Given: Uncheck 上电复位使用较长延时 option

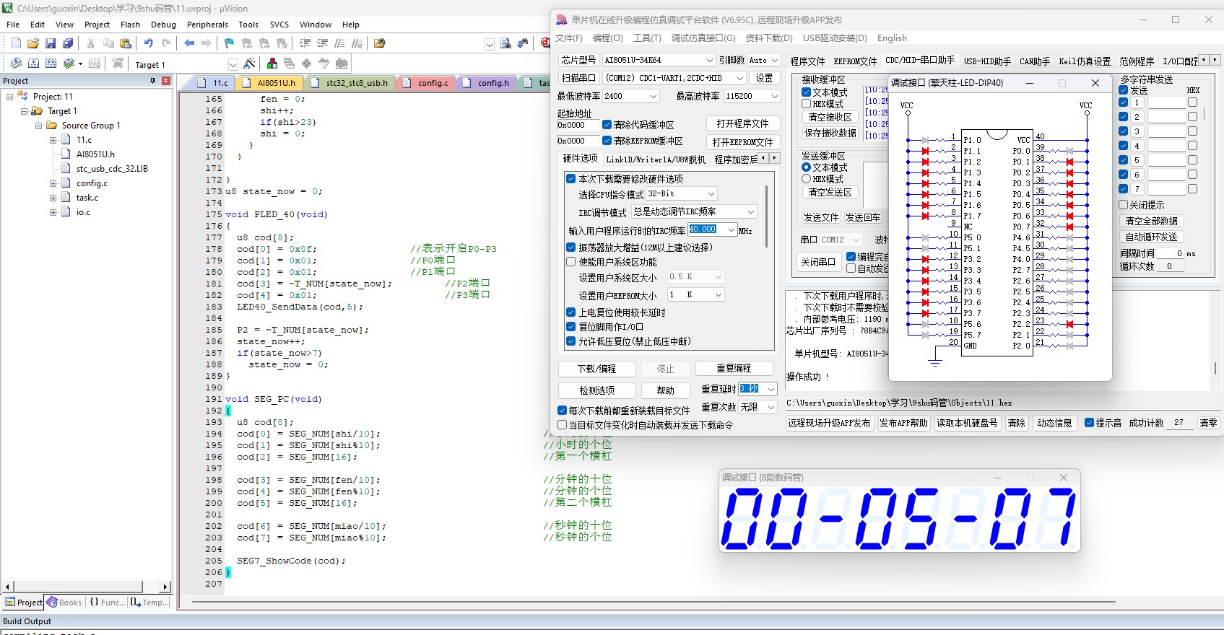Looking at the screenshot, I should [x=571, y=312].
